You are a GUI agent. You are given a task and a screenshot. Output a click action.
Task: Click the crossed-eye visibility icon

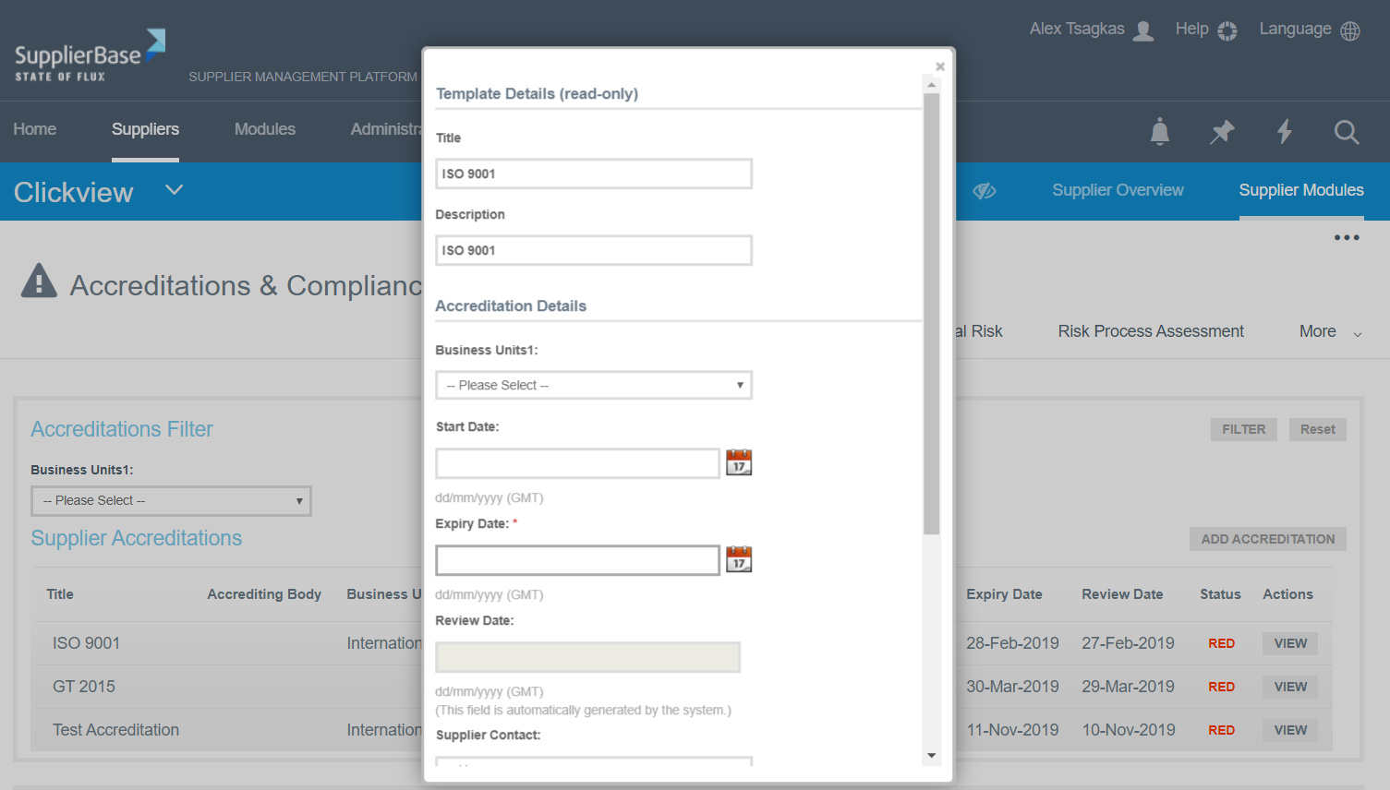985,191
